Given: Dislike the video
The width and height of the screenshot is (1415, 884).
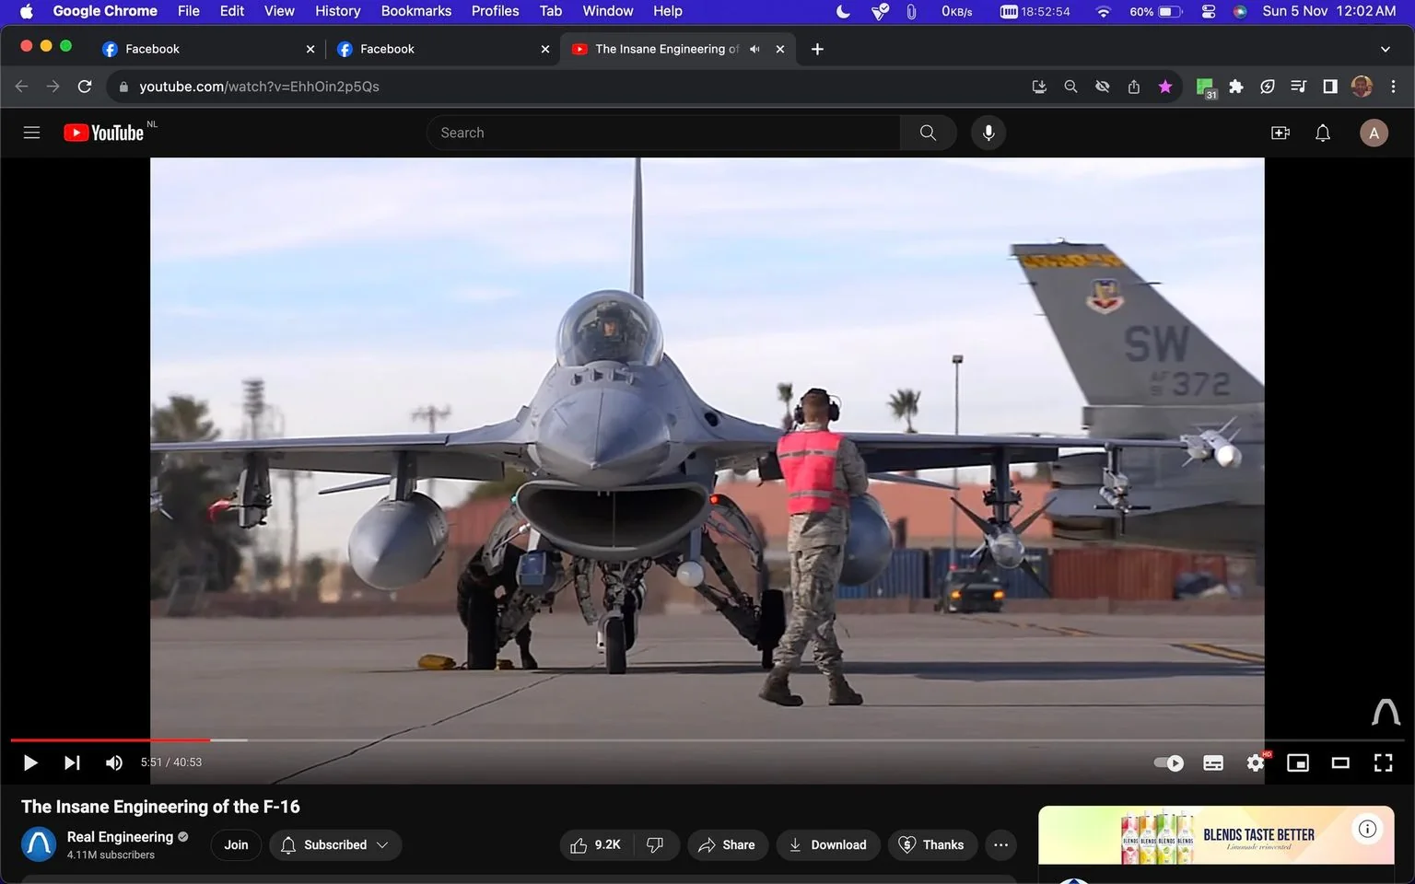Looking at the screenshot, I should coord(656,844).
